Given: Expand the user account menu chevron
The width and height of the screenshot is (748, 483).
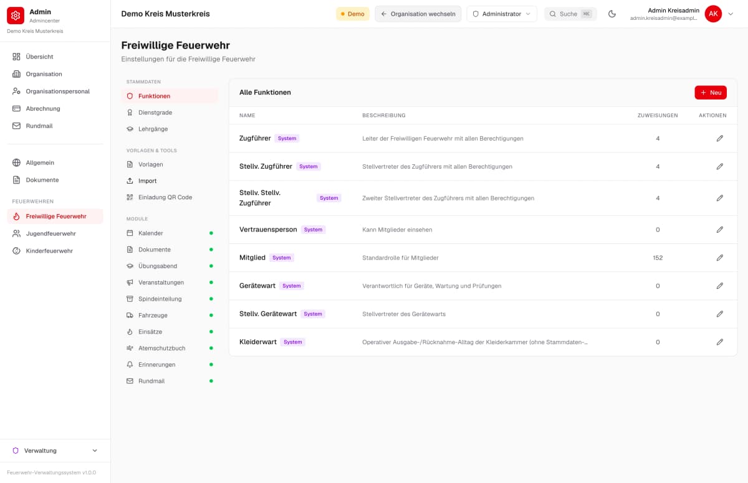Looking at the screenshot, I should tap(731, 14).
